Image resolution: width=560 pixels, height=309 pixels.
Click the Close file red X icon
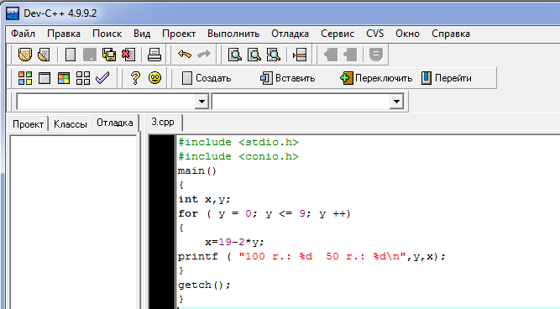tap(128, 55)
